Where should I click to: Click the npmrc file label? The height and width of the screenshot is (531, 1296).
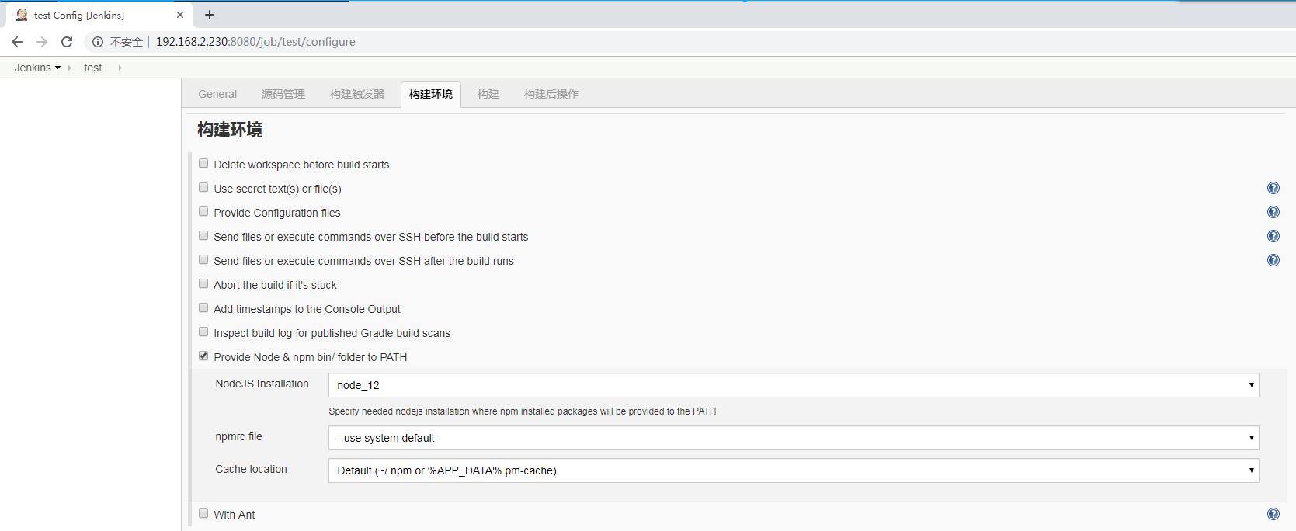(x=239, y=436)
